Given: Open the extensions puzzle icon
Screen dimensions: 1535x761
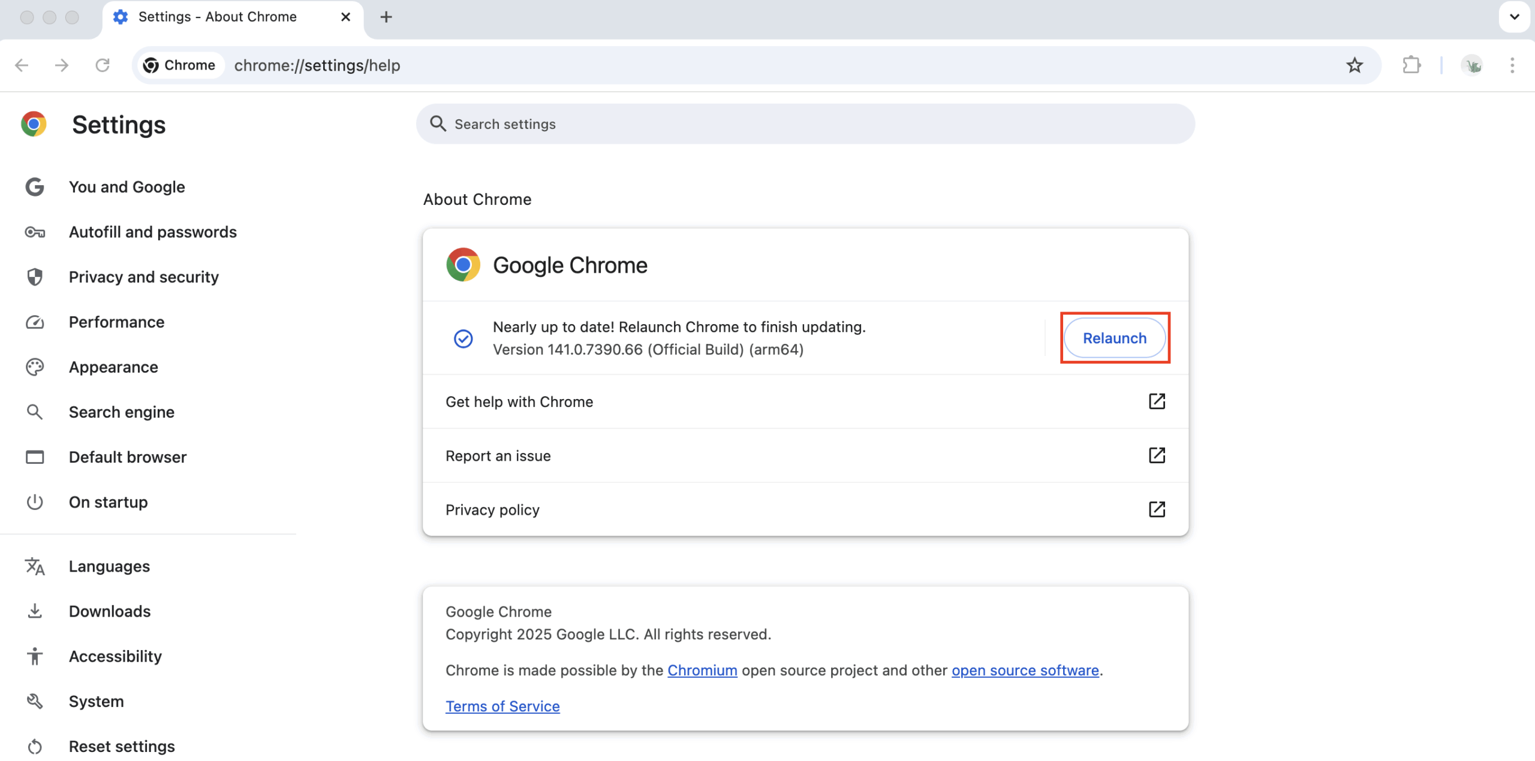Looking at the screenshot, I should [1411, 65].
